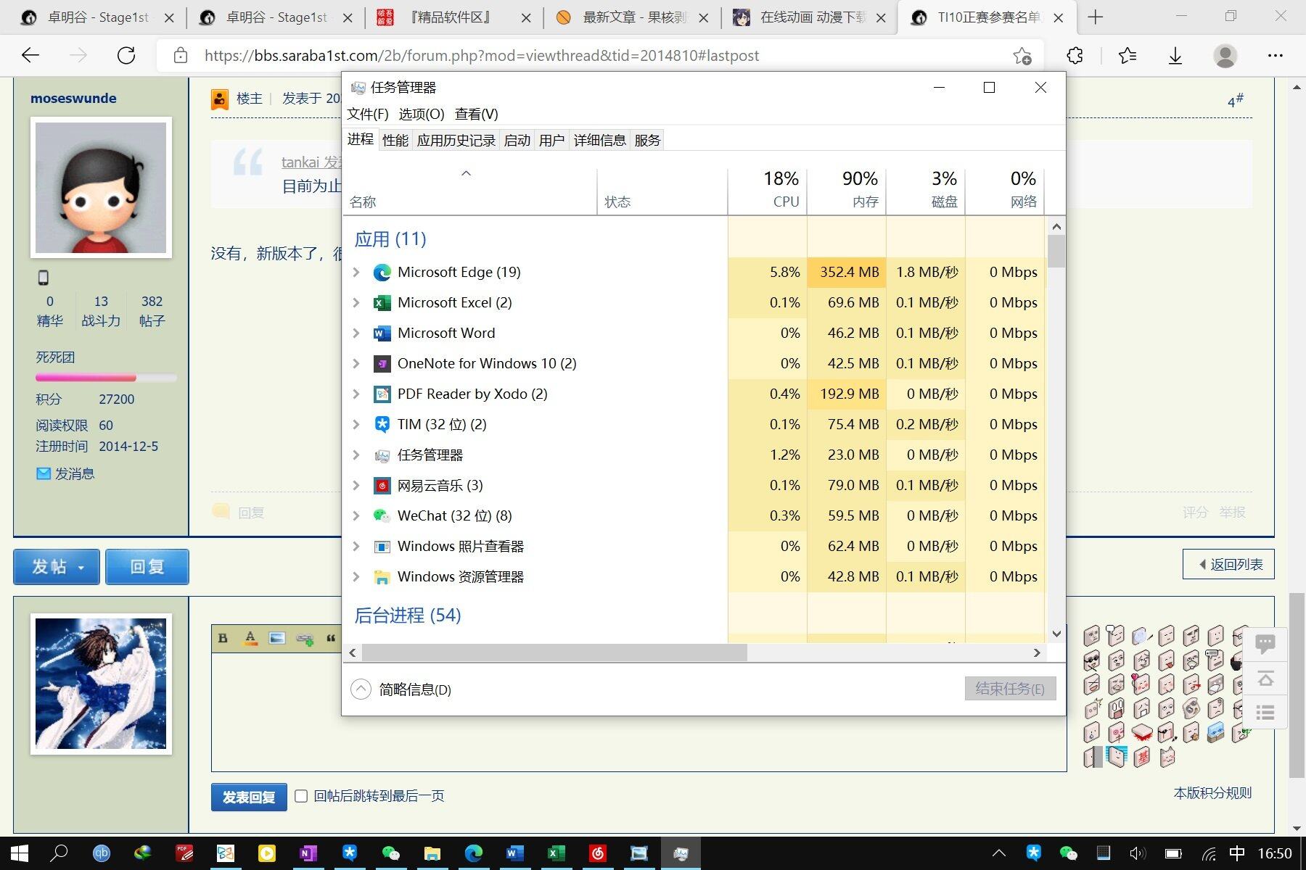The image size is (1306, 870).
Task: Click the WeChat process icon in list
Action: coord(382,516)
